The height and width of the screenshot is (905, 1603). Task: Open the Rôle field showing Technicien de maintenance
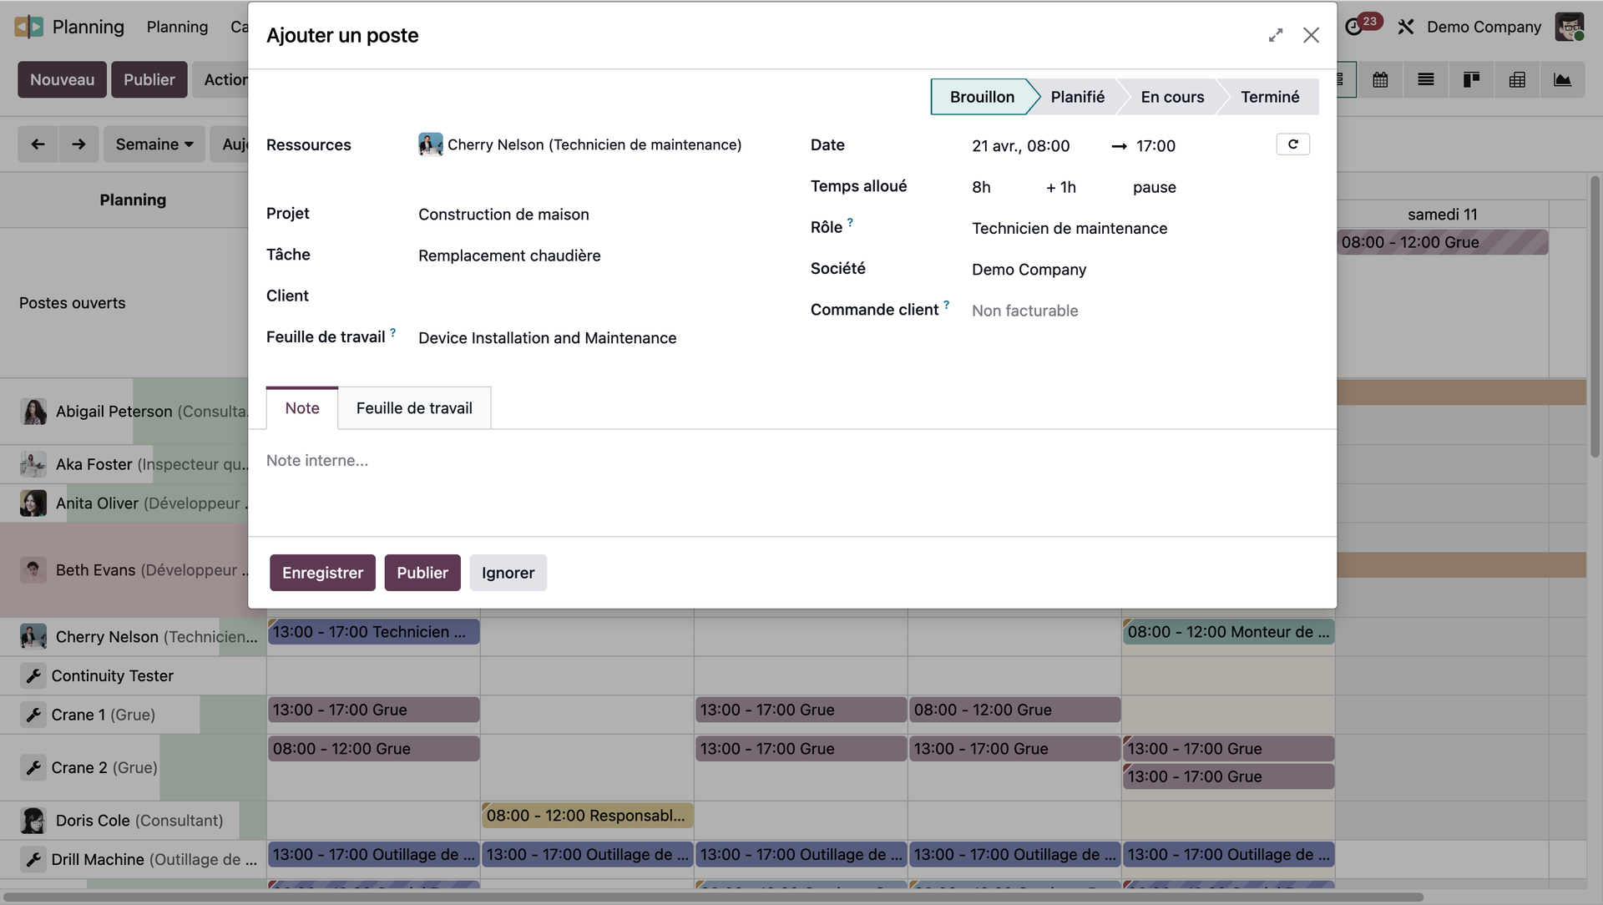pos(1070,229)
